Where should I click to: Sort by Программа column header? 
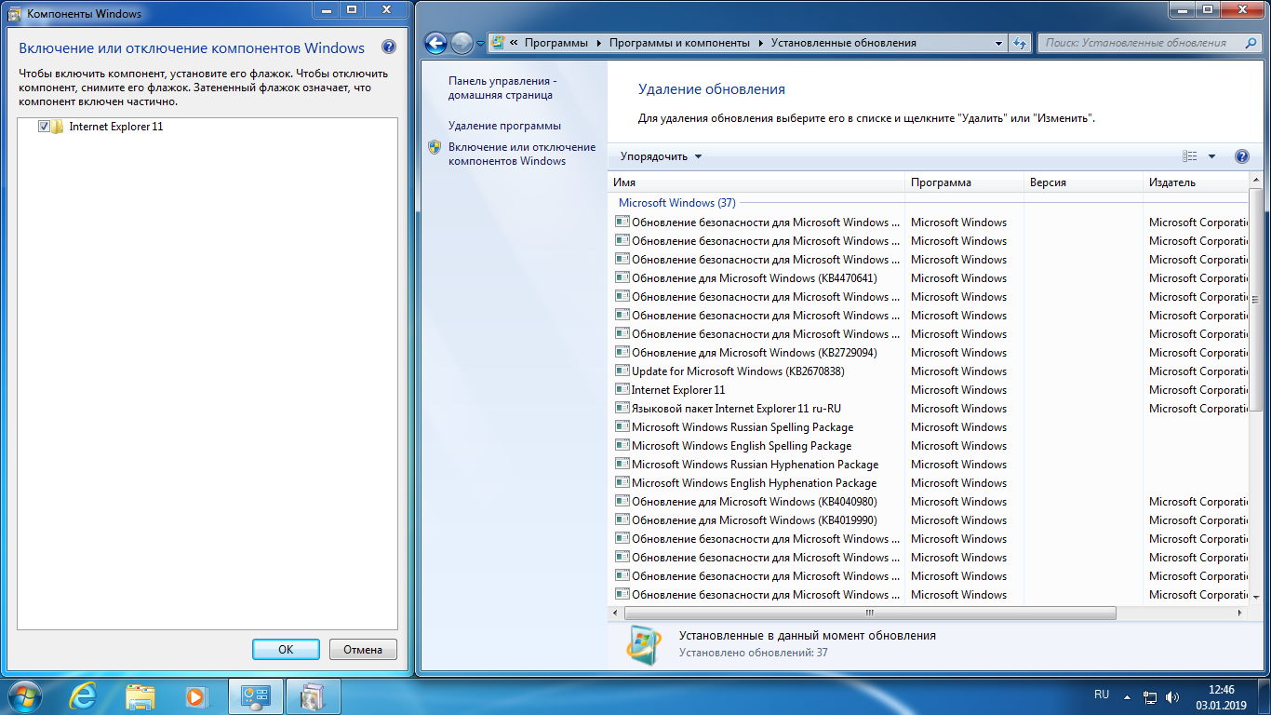coord(964,182)
